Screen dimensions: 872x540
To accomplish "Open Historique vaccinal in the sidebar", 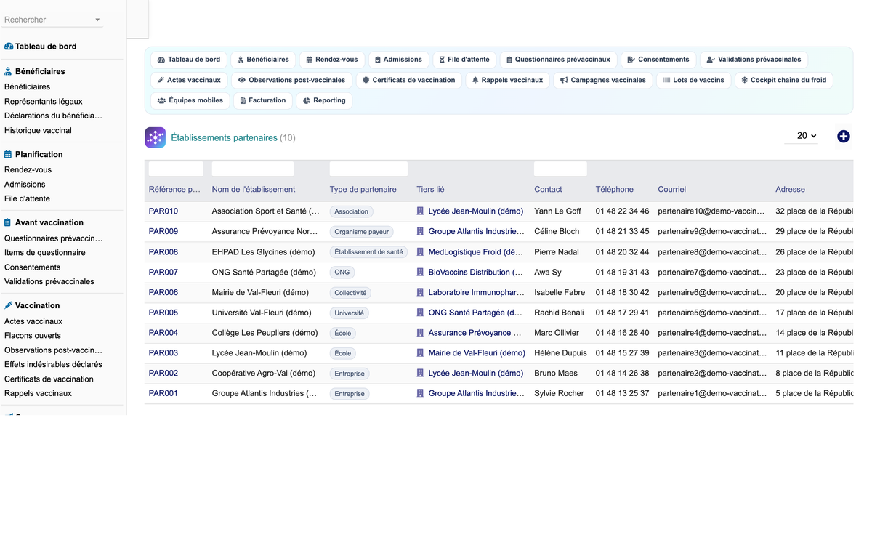I will (38, 131).
